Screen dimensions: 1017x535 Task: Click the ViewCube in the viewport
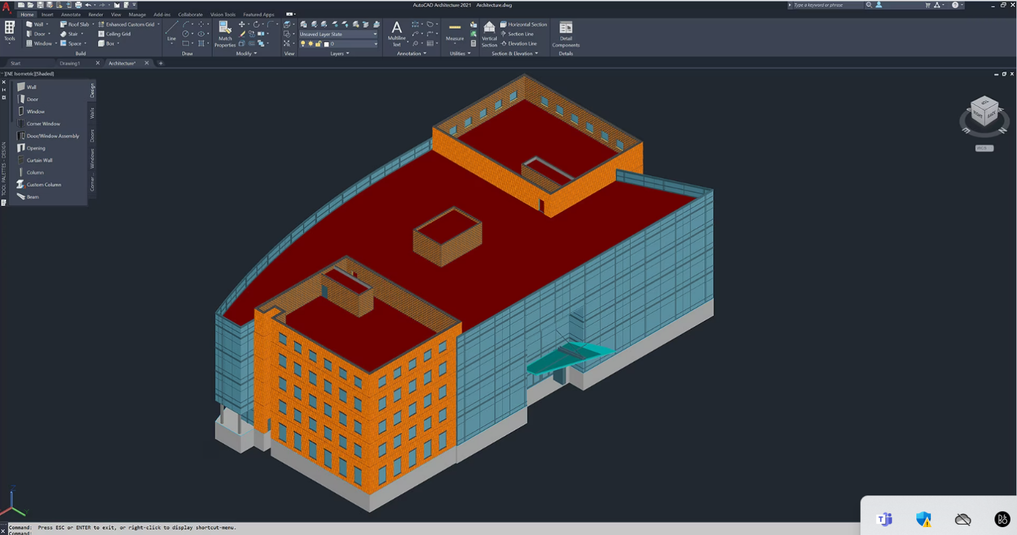[984, 112]
